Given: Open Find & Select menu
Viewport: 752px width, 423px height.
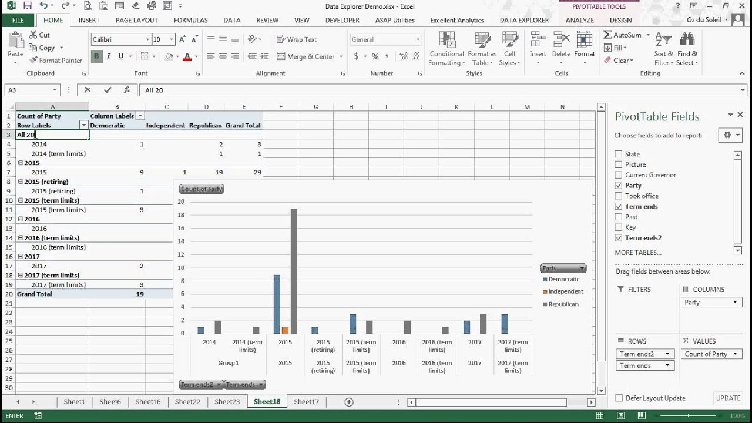Looking at the screenshot, I should (687, 49).
